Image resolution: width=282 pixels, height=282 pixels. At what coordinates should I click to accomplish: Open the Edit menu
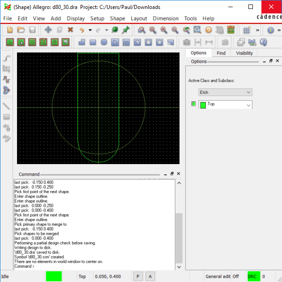click(22, 18)
